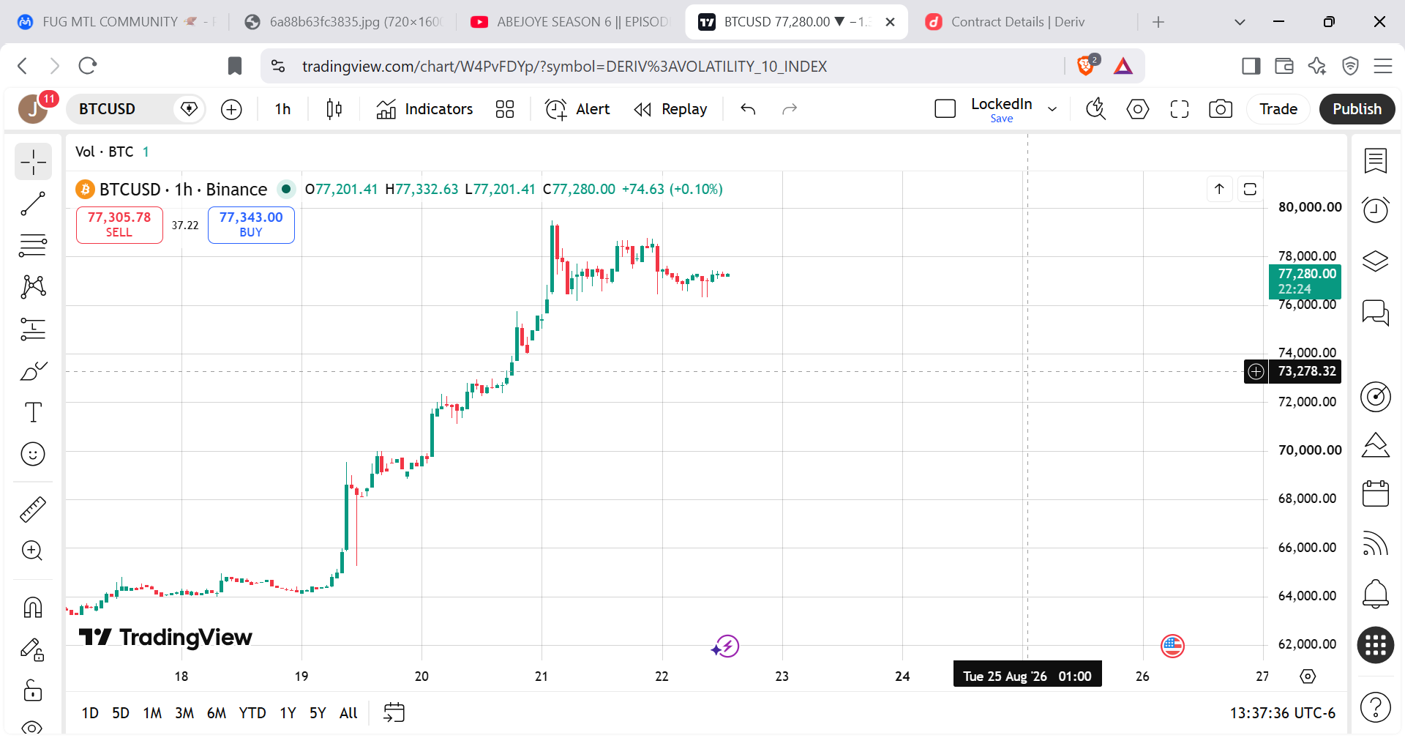Open the alerts bell in right sidebar
1405x738 pixels.
coord(1376,593)
